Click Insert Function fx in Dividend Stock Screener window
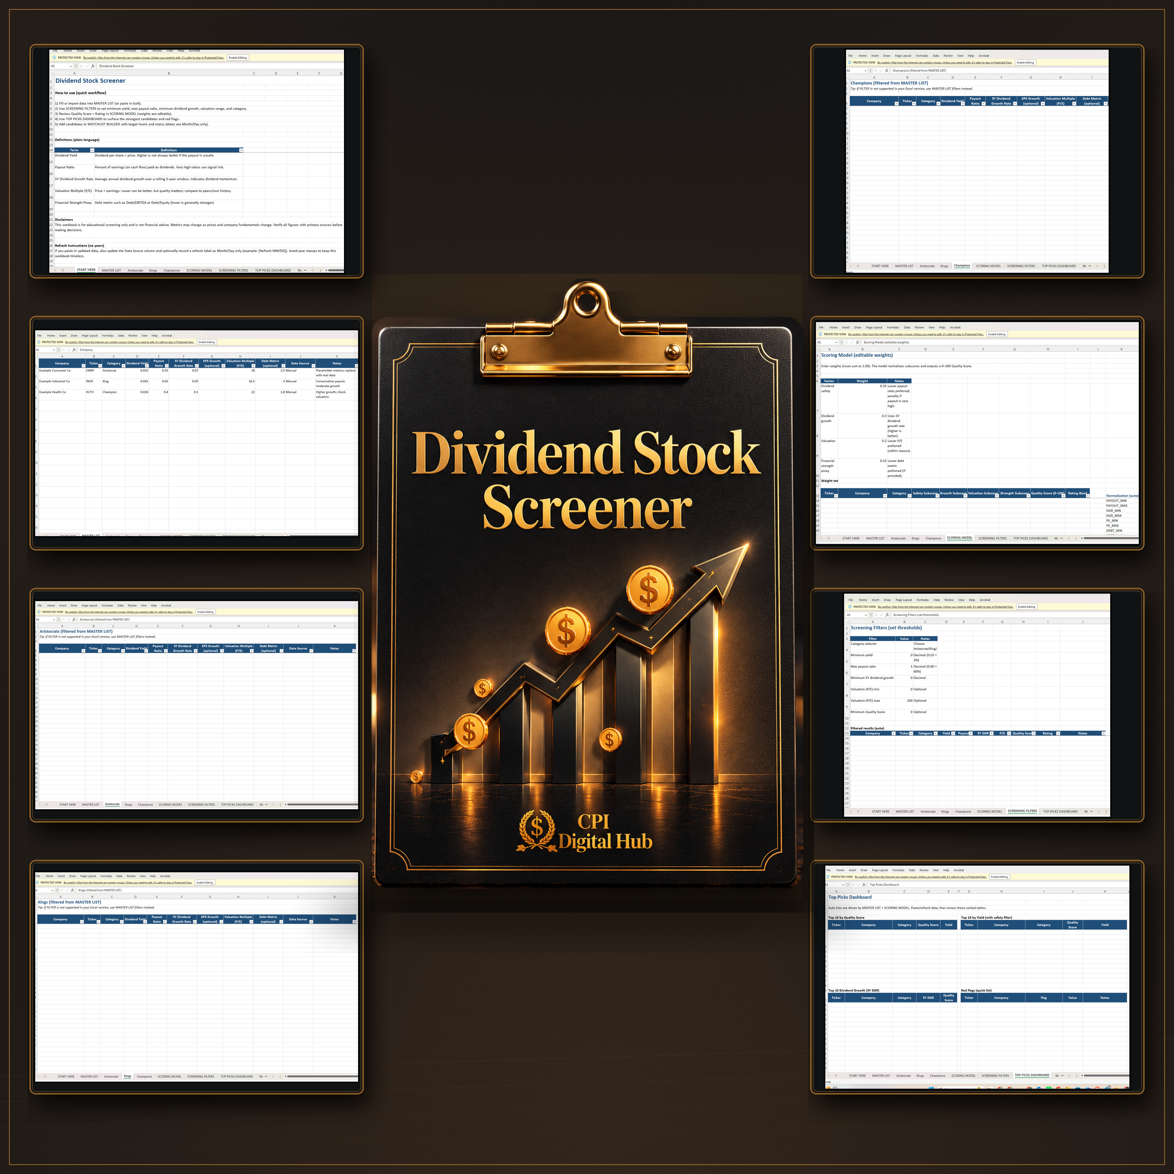This screenshot has width=1174, height=1174. coord(93,66)
